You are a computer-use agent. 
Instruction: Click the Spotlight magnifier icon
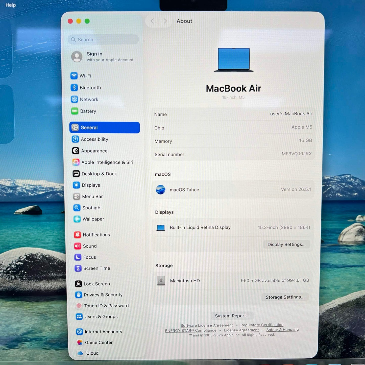(77, 208)
